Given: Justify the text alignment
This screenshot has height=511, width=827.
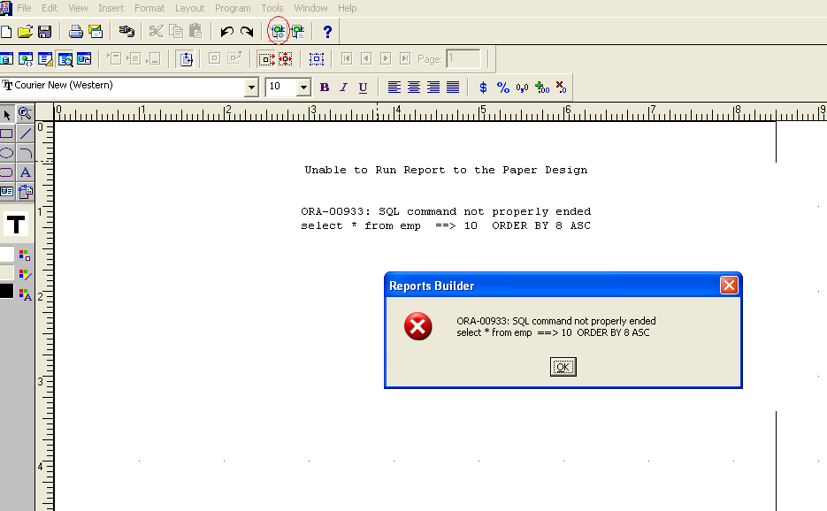Looking at the screenshot, I should coord(453,88).
